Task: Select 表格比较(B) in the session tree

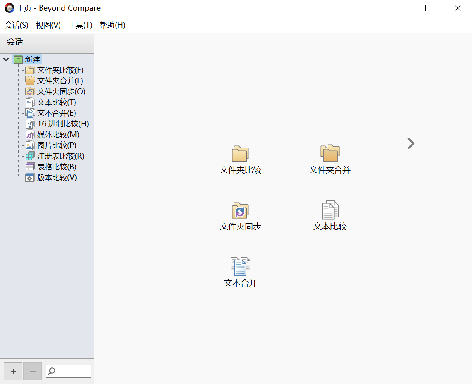Action: tap(57, 167)
